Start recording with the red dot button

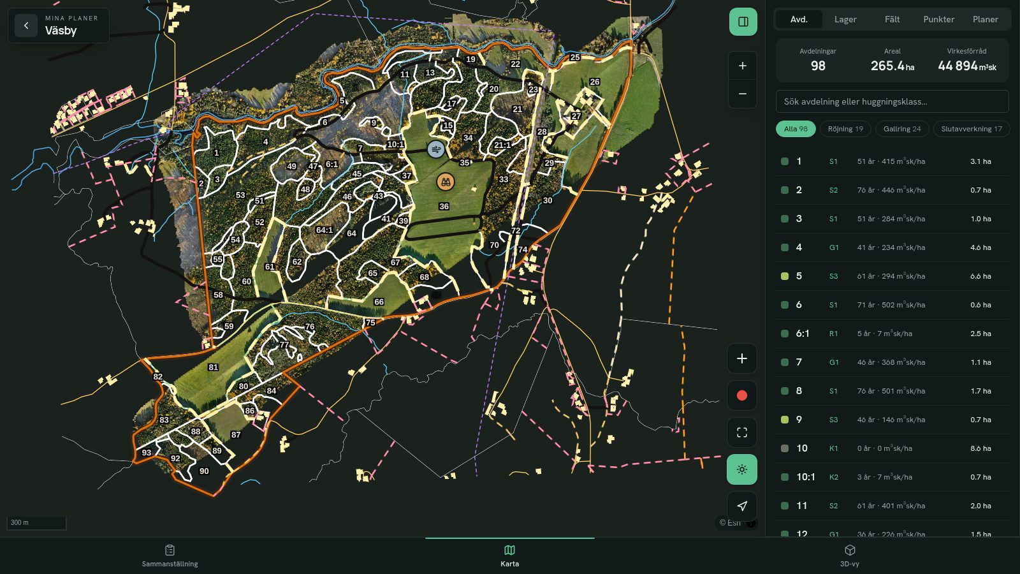(x=742, y=395)
